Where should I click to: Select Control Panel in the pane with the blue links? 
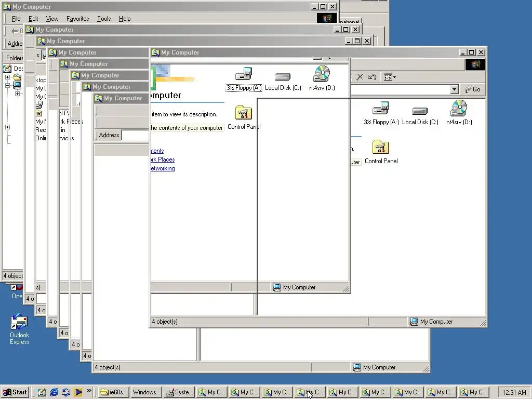coord(244,118)
